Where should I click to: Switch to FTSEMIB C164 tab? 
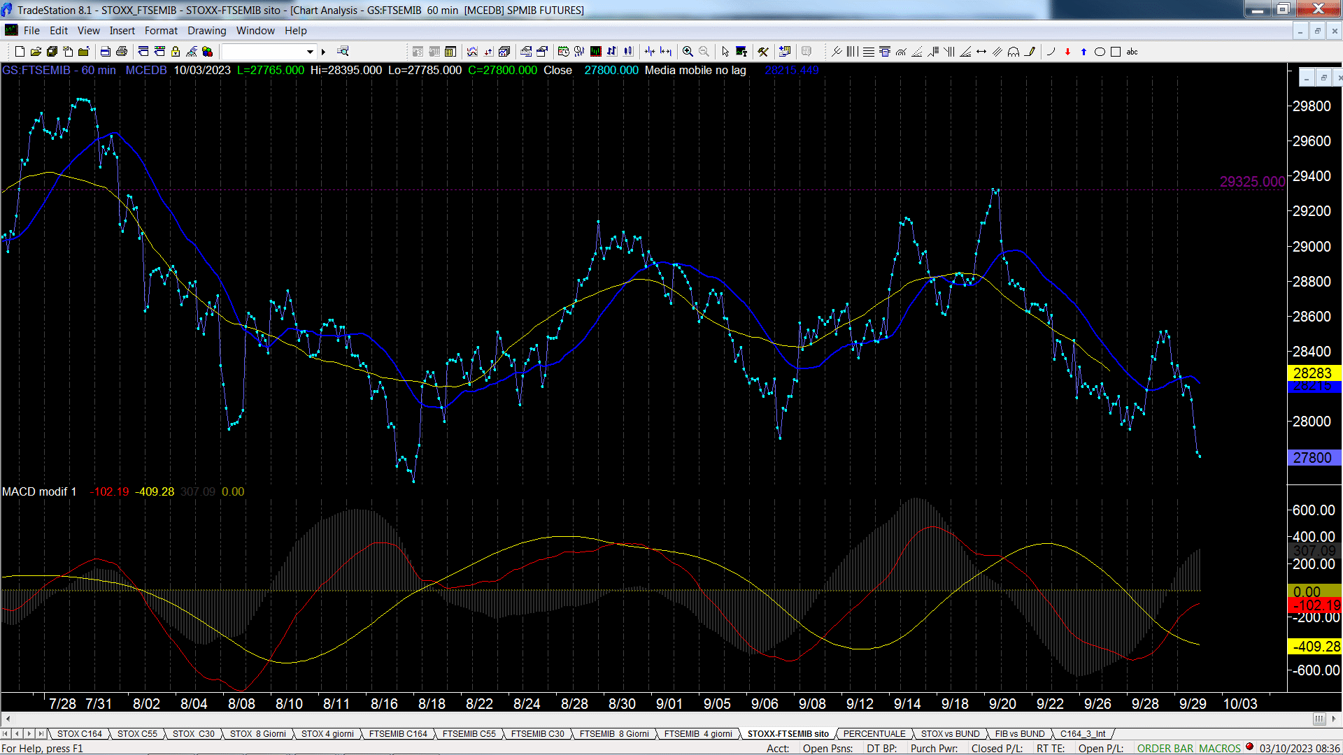click(398, 733)
